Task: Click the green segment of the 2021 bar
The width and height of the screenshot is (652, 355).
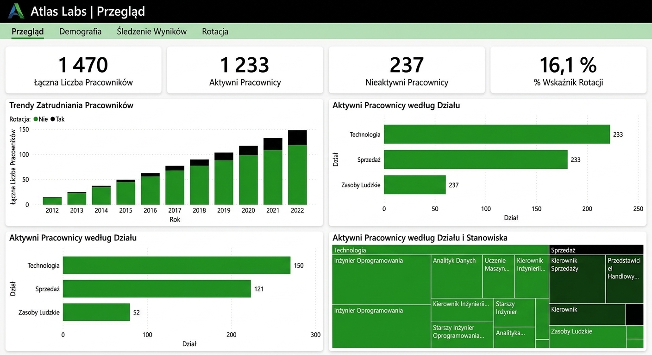Action: 273,177
